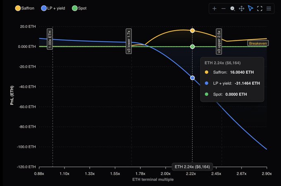This screenshot has width=281, height=186.
Task: Click the zoom in plus icon
Action: 214,9
